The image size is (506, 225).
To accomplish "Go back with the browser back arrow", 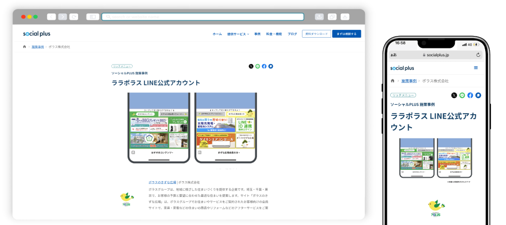I will [51, 17].
